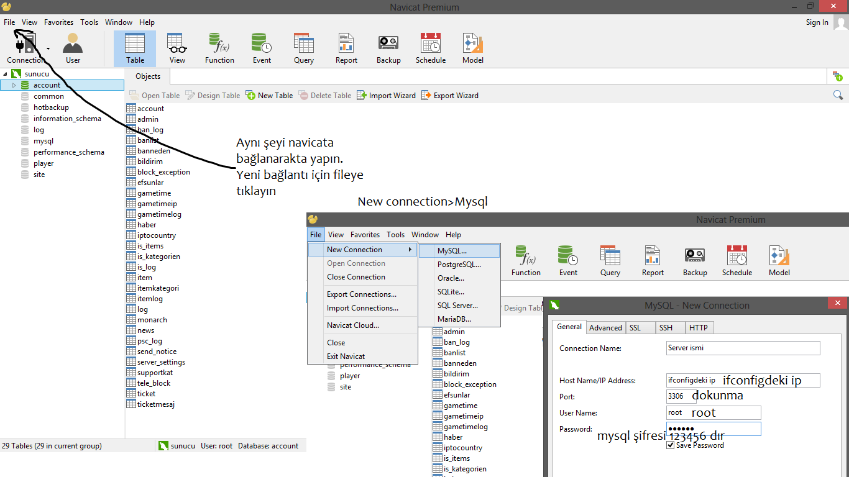Viewport: 849px width, 477px height.
Task: Click the Connection Name input field
Action: (743, 348)
